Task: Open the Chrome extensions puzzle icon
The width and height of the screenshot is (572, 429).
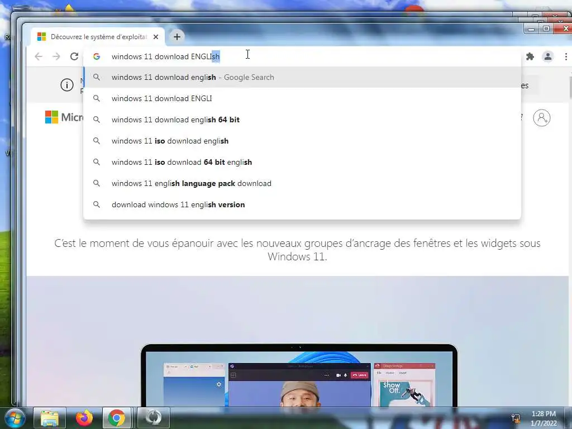Action: (x=530, y=56)
